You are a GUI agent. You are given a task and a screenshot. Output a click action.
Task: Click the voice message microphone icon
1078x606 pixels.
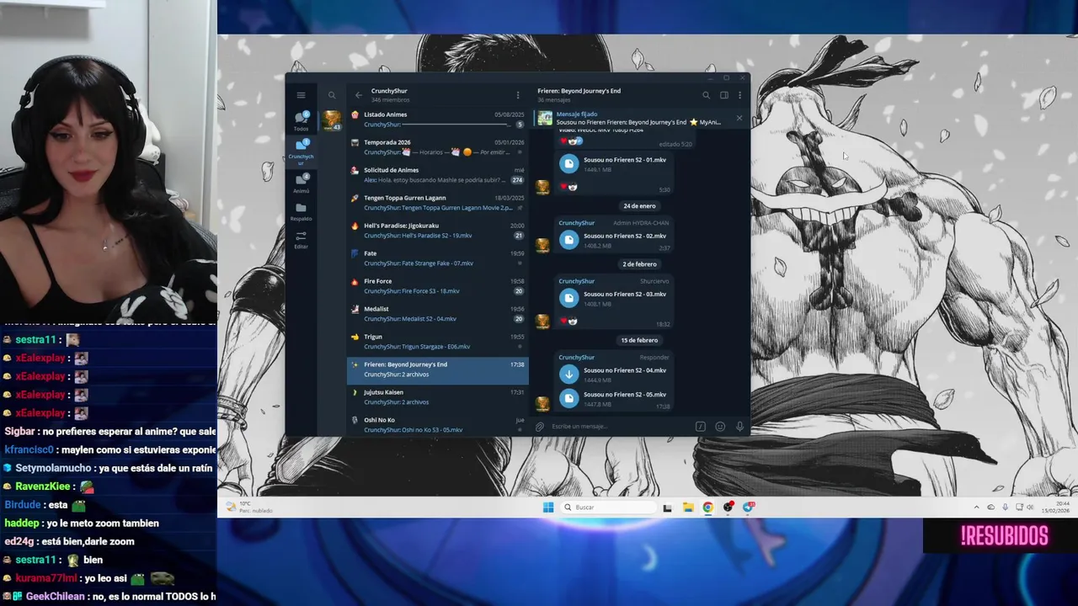[x=740, y=427]
